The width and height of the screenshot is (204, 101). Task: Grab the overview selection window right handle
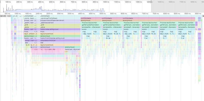(x=151, y=2)
